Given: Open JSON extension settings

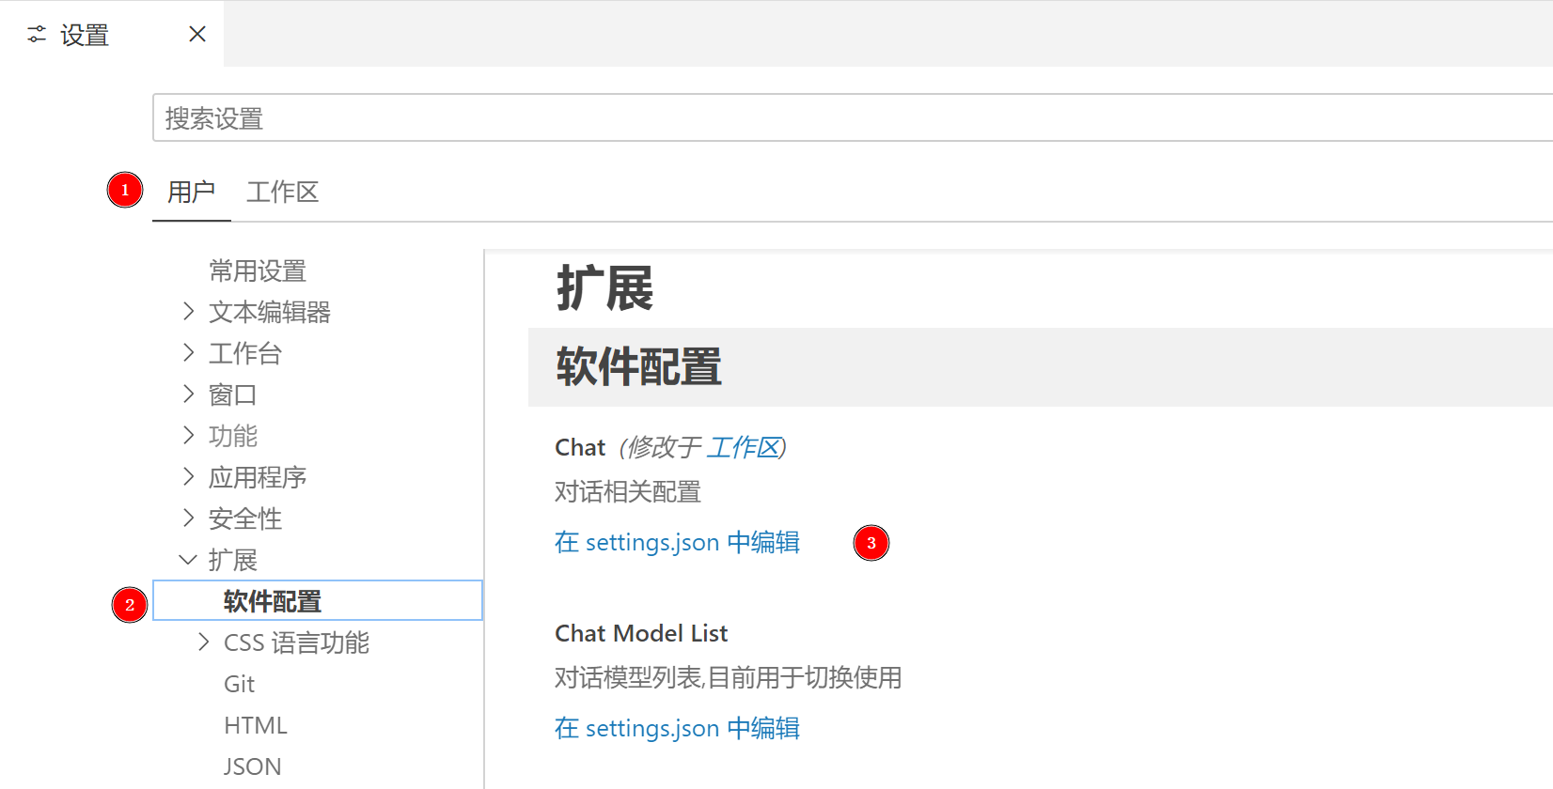Looking at the screenshot, I should 252,766.
